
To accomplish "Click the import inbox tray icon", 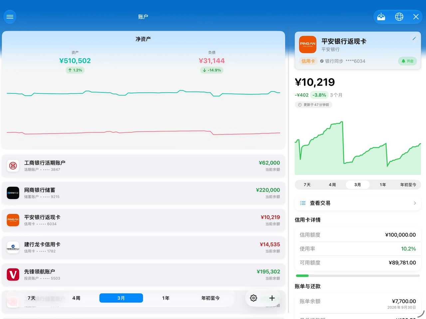I will point(381,17).
